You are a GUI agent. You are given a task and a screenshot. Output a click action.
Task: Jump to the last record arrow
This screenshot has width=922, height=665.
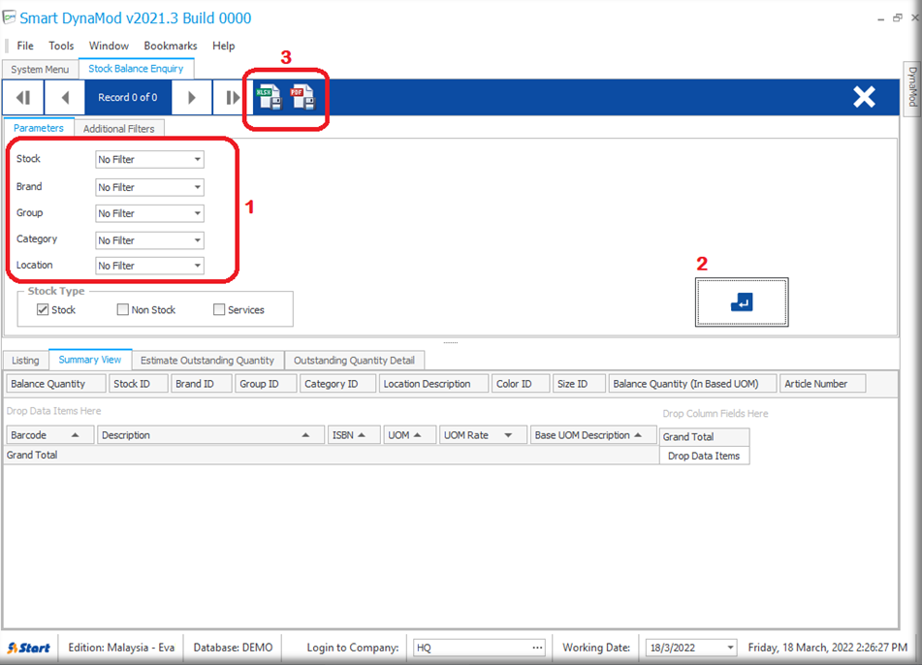coord(233,97)
